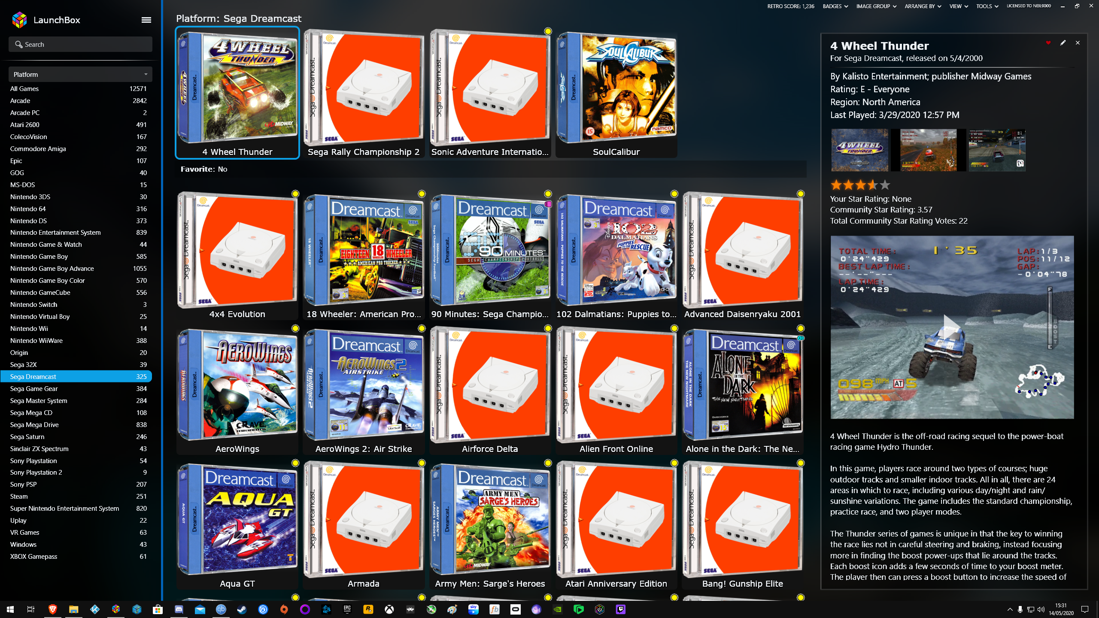
Task: Select XBOX Gamepass platform
Action: 76,556
